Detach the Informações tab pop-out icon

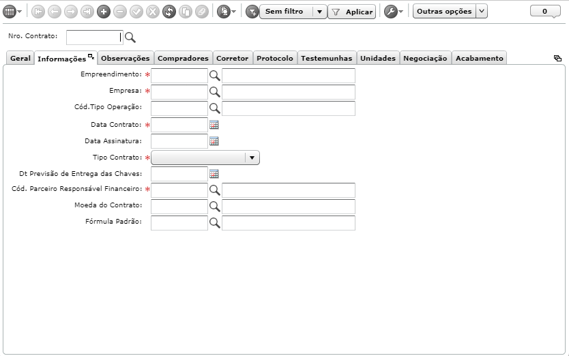pyautogui.click(x=91, y=56)
